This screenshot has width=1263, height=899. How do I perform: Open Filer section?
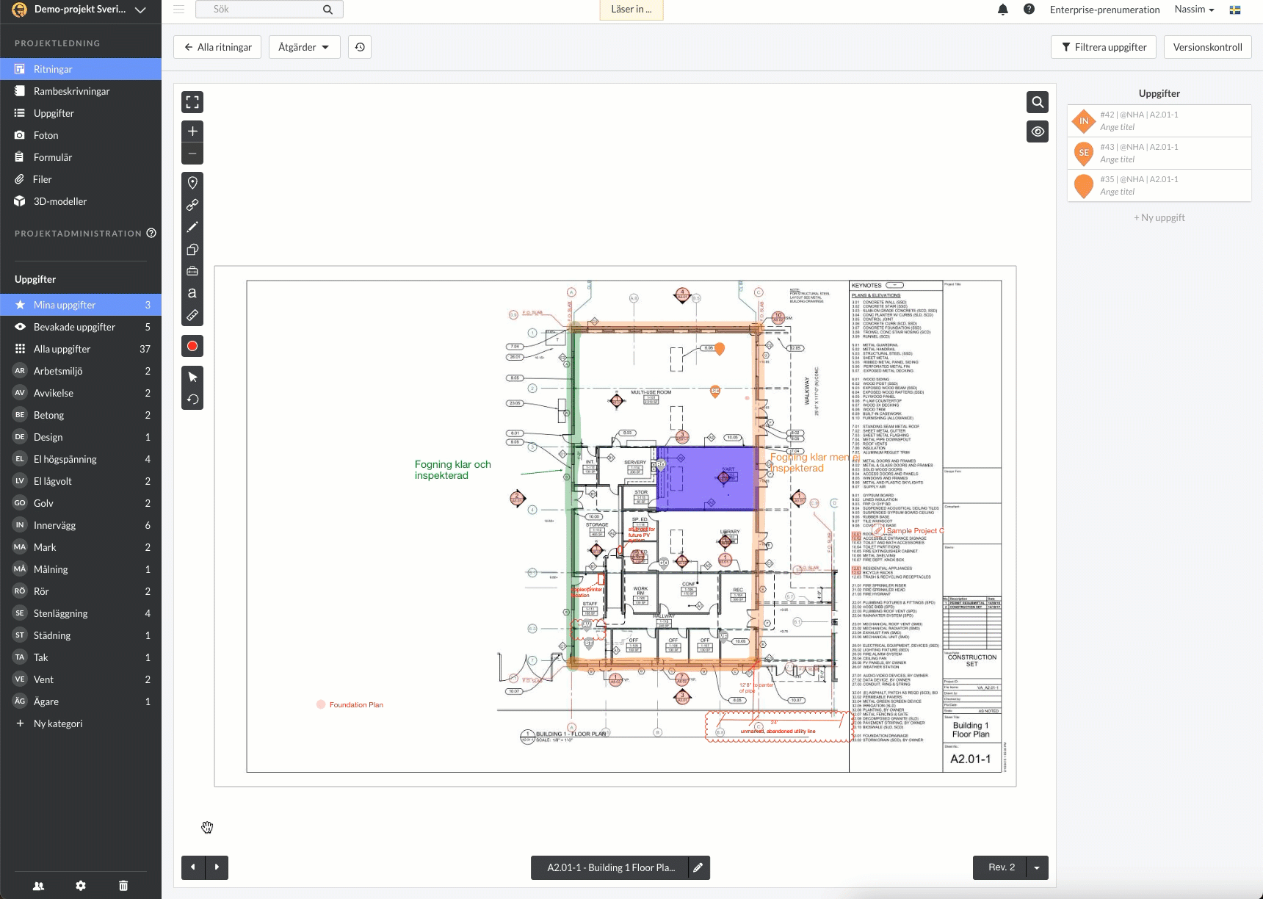(x=81, y=179)
